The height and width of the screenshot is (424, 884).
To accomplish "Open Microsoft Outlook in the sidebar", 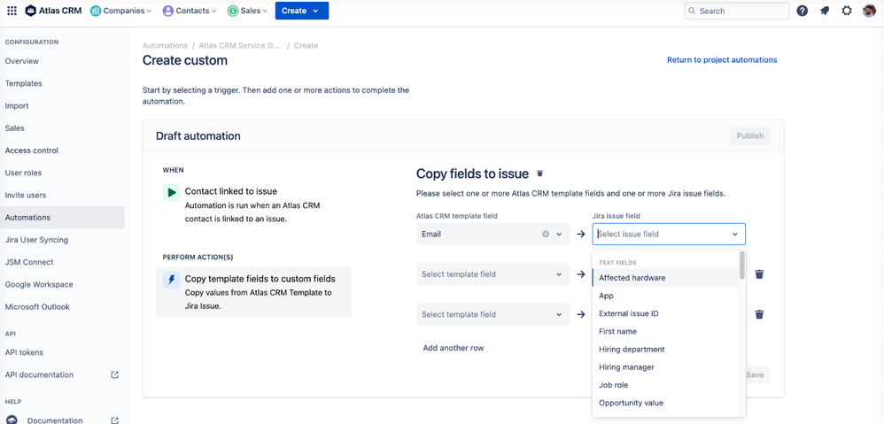I will pyautogui.click(x=62, y=307).
